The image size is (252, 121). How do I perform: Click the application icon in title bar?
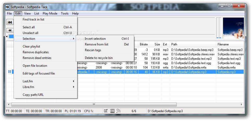coord(7,7)
